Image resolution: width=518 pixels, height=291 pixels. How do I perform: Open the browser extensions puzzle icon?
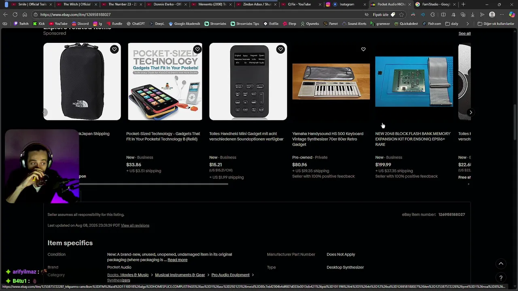433,15
